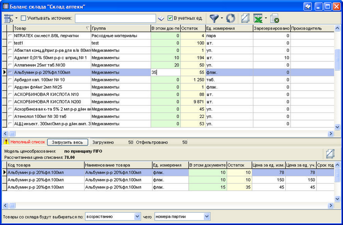The width and height of the screenshot is (343, 225).
Task: Open the возрастанию sort order combo box
Action: (x=113, y=217)
